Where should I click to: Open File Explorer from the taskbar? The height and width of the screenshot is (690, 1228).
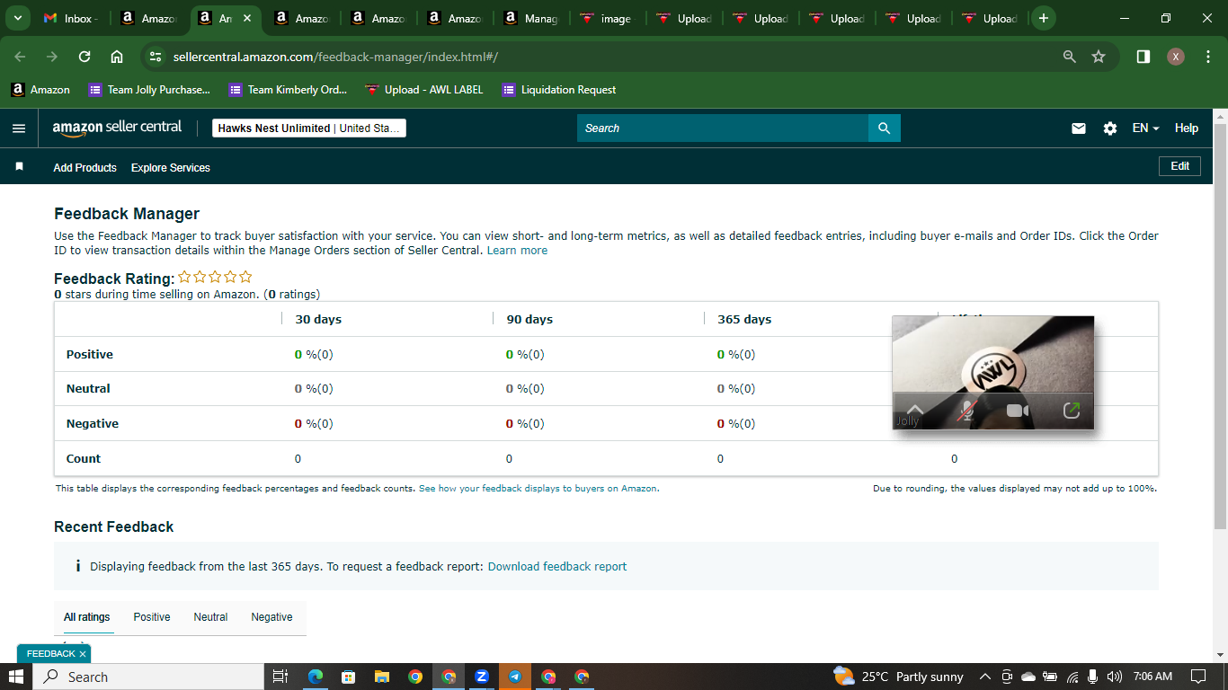[x=382, y=677]
